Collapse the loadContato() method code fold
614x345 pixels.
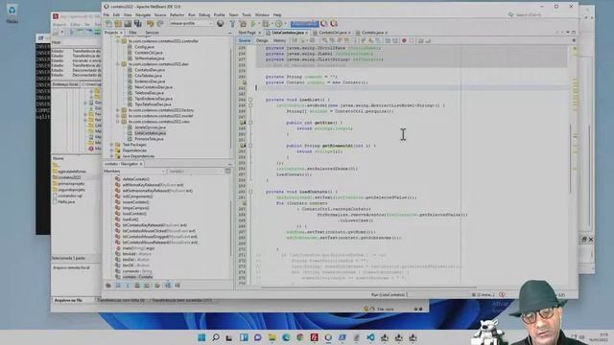[250, 192]
